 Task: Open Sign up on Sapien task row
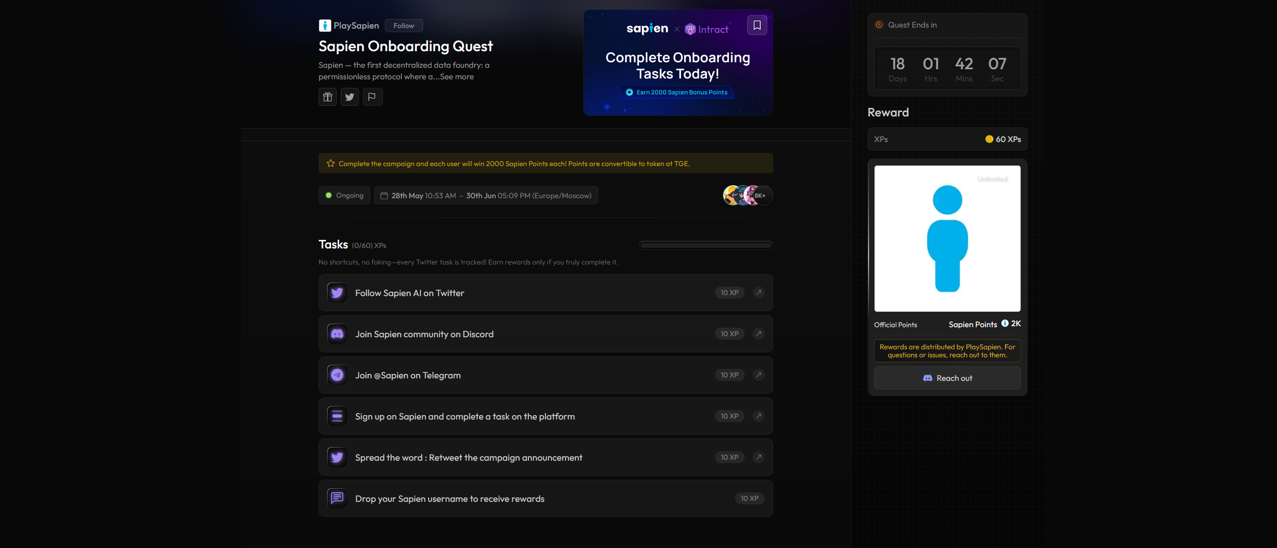(546, 416)
